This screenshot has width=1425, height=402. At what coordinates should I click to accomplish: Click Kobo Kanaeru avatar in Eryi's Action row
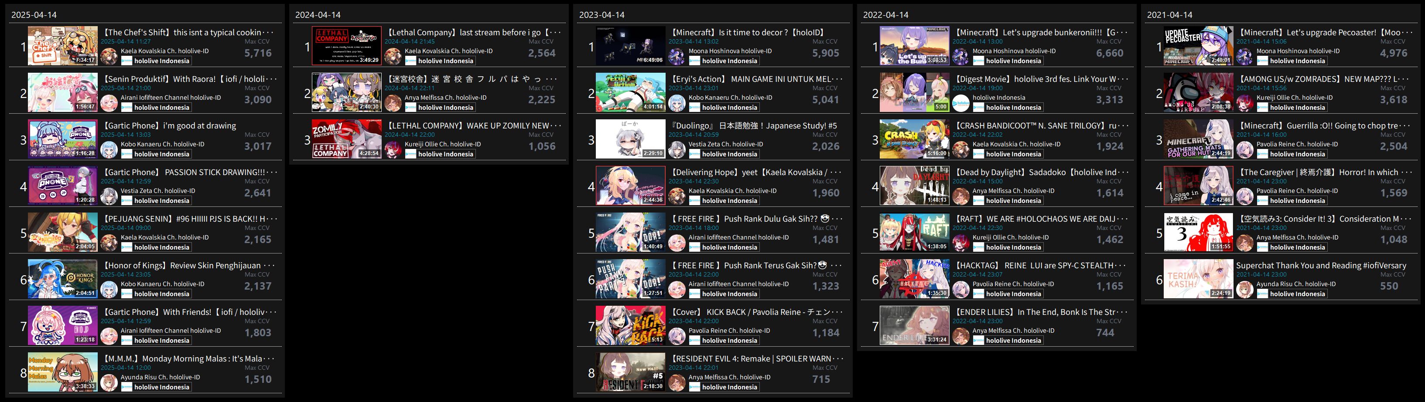click(x=677, y=103)
